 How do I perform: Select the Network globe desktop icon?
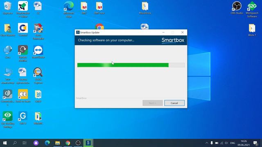click(x=8, y=52)
